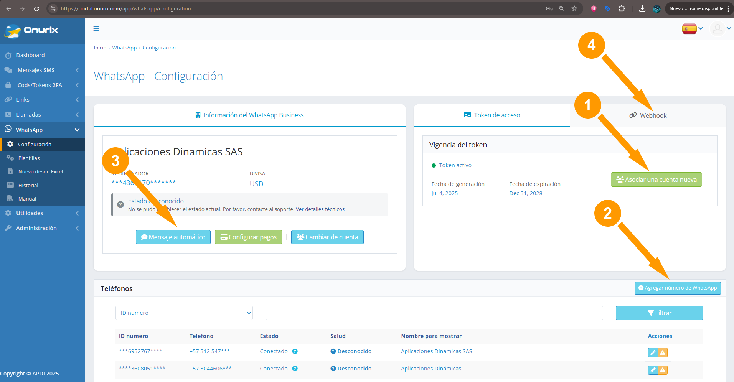Expand the Administración sidebar menu
The width and height of the screenshot is (734, 382).
coord(43,228)
